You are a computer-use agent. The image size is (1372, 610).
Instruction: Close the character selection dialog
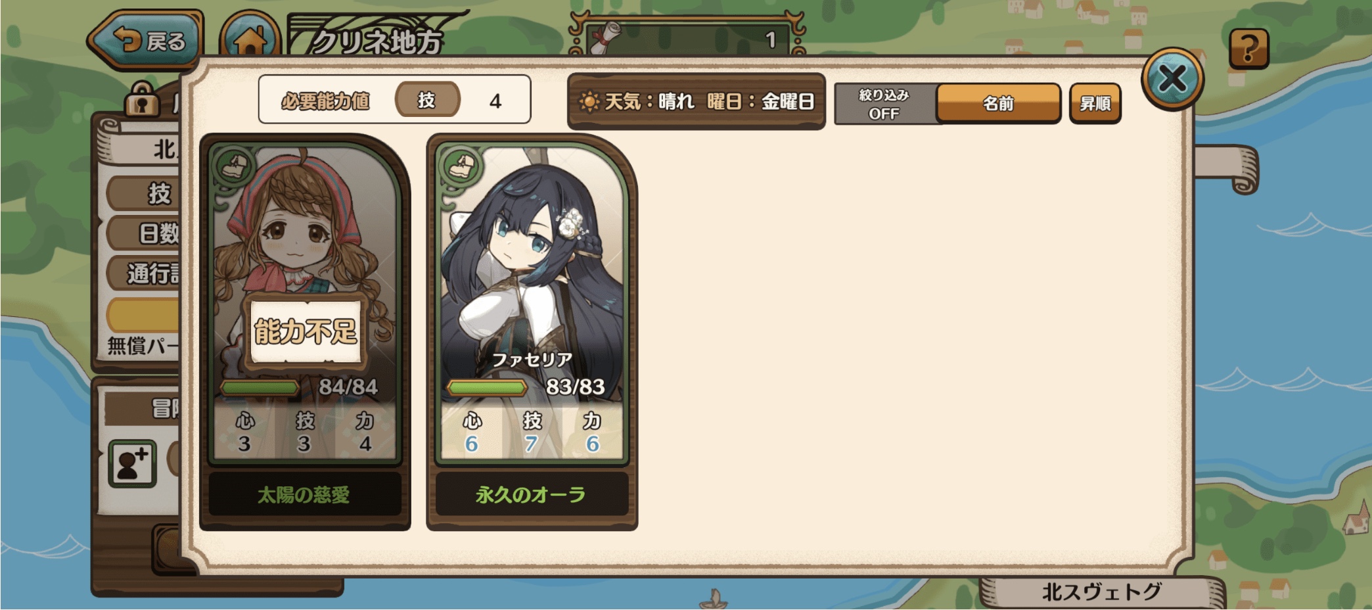coord(1172,80)
